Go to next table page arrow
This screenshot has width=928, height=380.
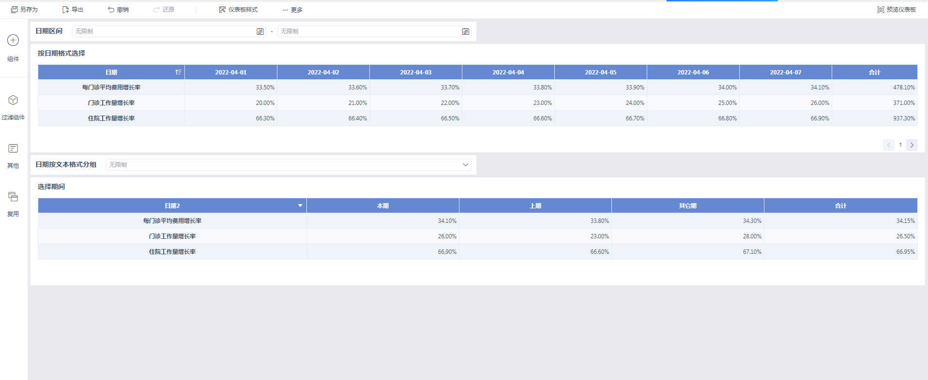click(912, 145)
